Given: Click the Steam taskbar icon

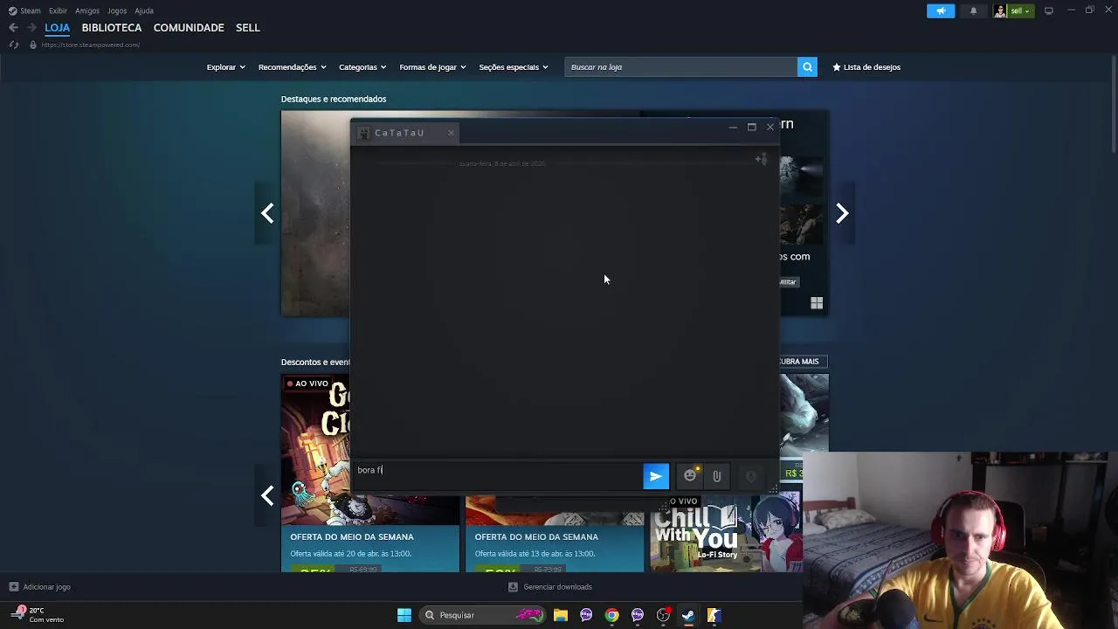Looking at the screenshot, I should click(688, 615).
